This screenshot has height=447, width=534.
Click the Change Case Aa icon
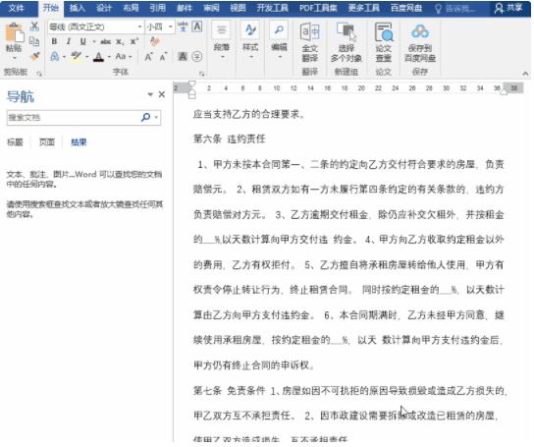pos(121,56)
